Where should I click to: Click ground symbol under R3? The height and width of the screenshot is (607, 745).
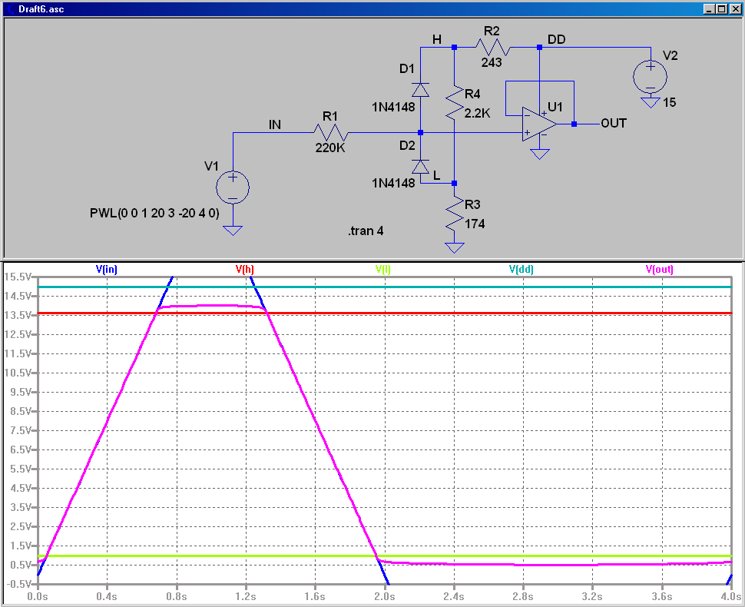[454, 247]
